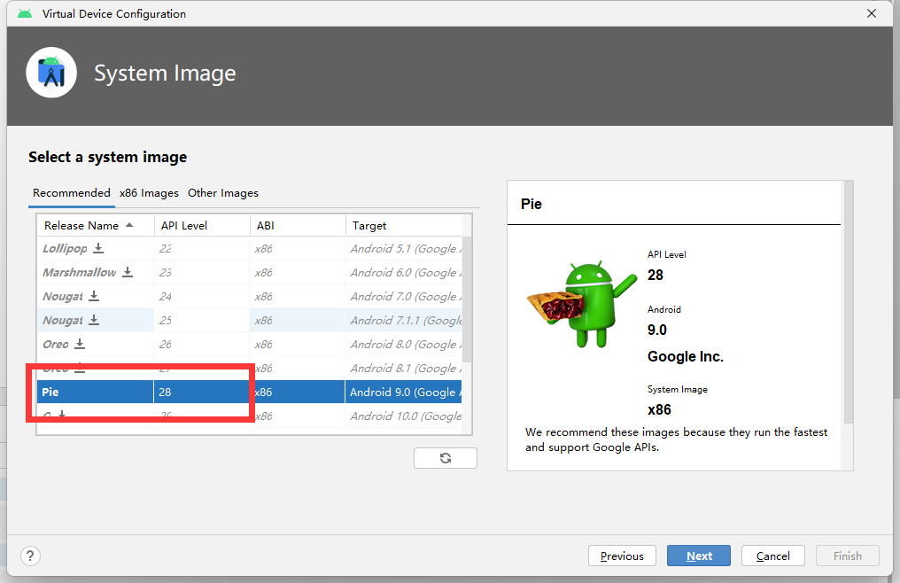
Task: Close the Virtual Device Configuration dialog
Action: (872, 13)
